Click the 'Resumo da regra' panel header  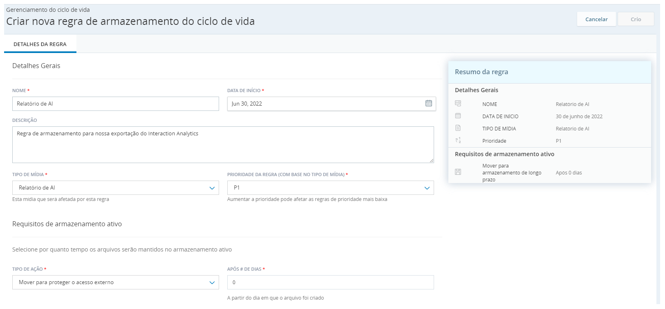tap(550, 72)
